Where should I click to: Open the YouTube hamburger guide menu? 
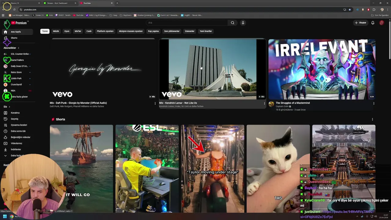(x=5, y=23)
